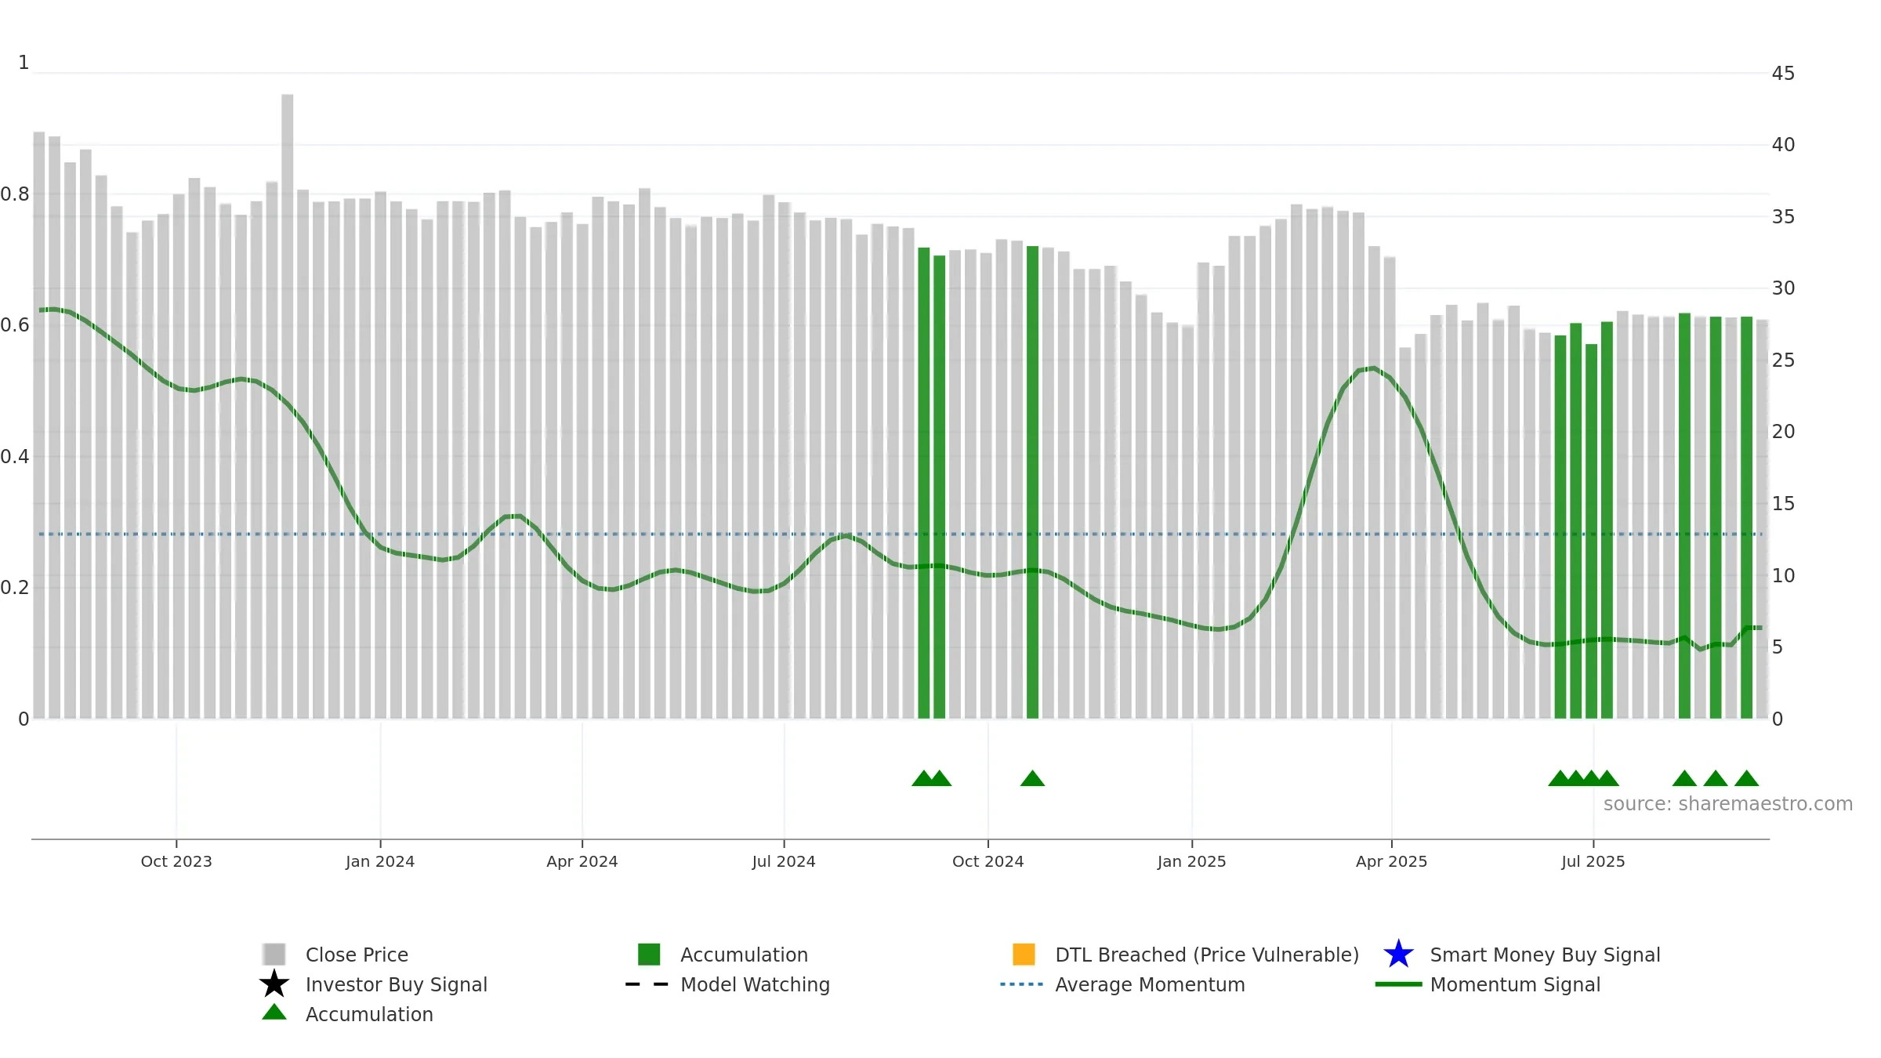Click the rightmost accumulation triangle marker

[x=1746, y=778]
